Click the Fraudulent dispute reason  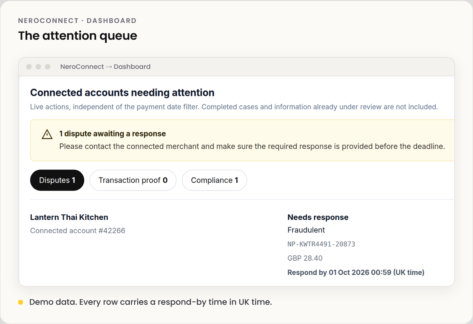[x=306, y=230]
